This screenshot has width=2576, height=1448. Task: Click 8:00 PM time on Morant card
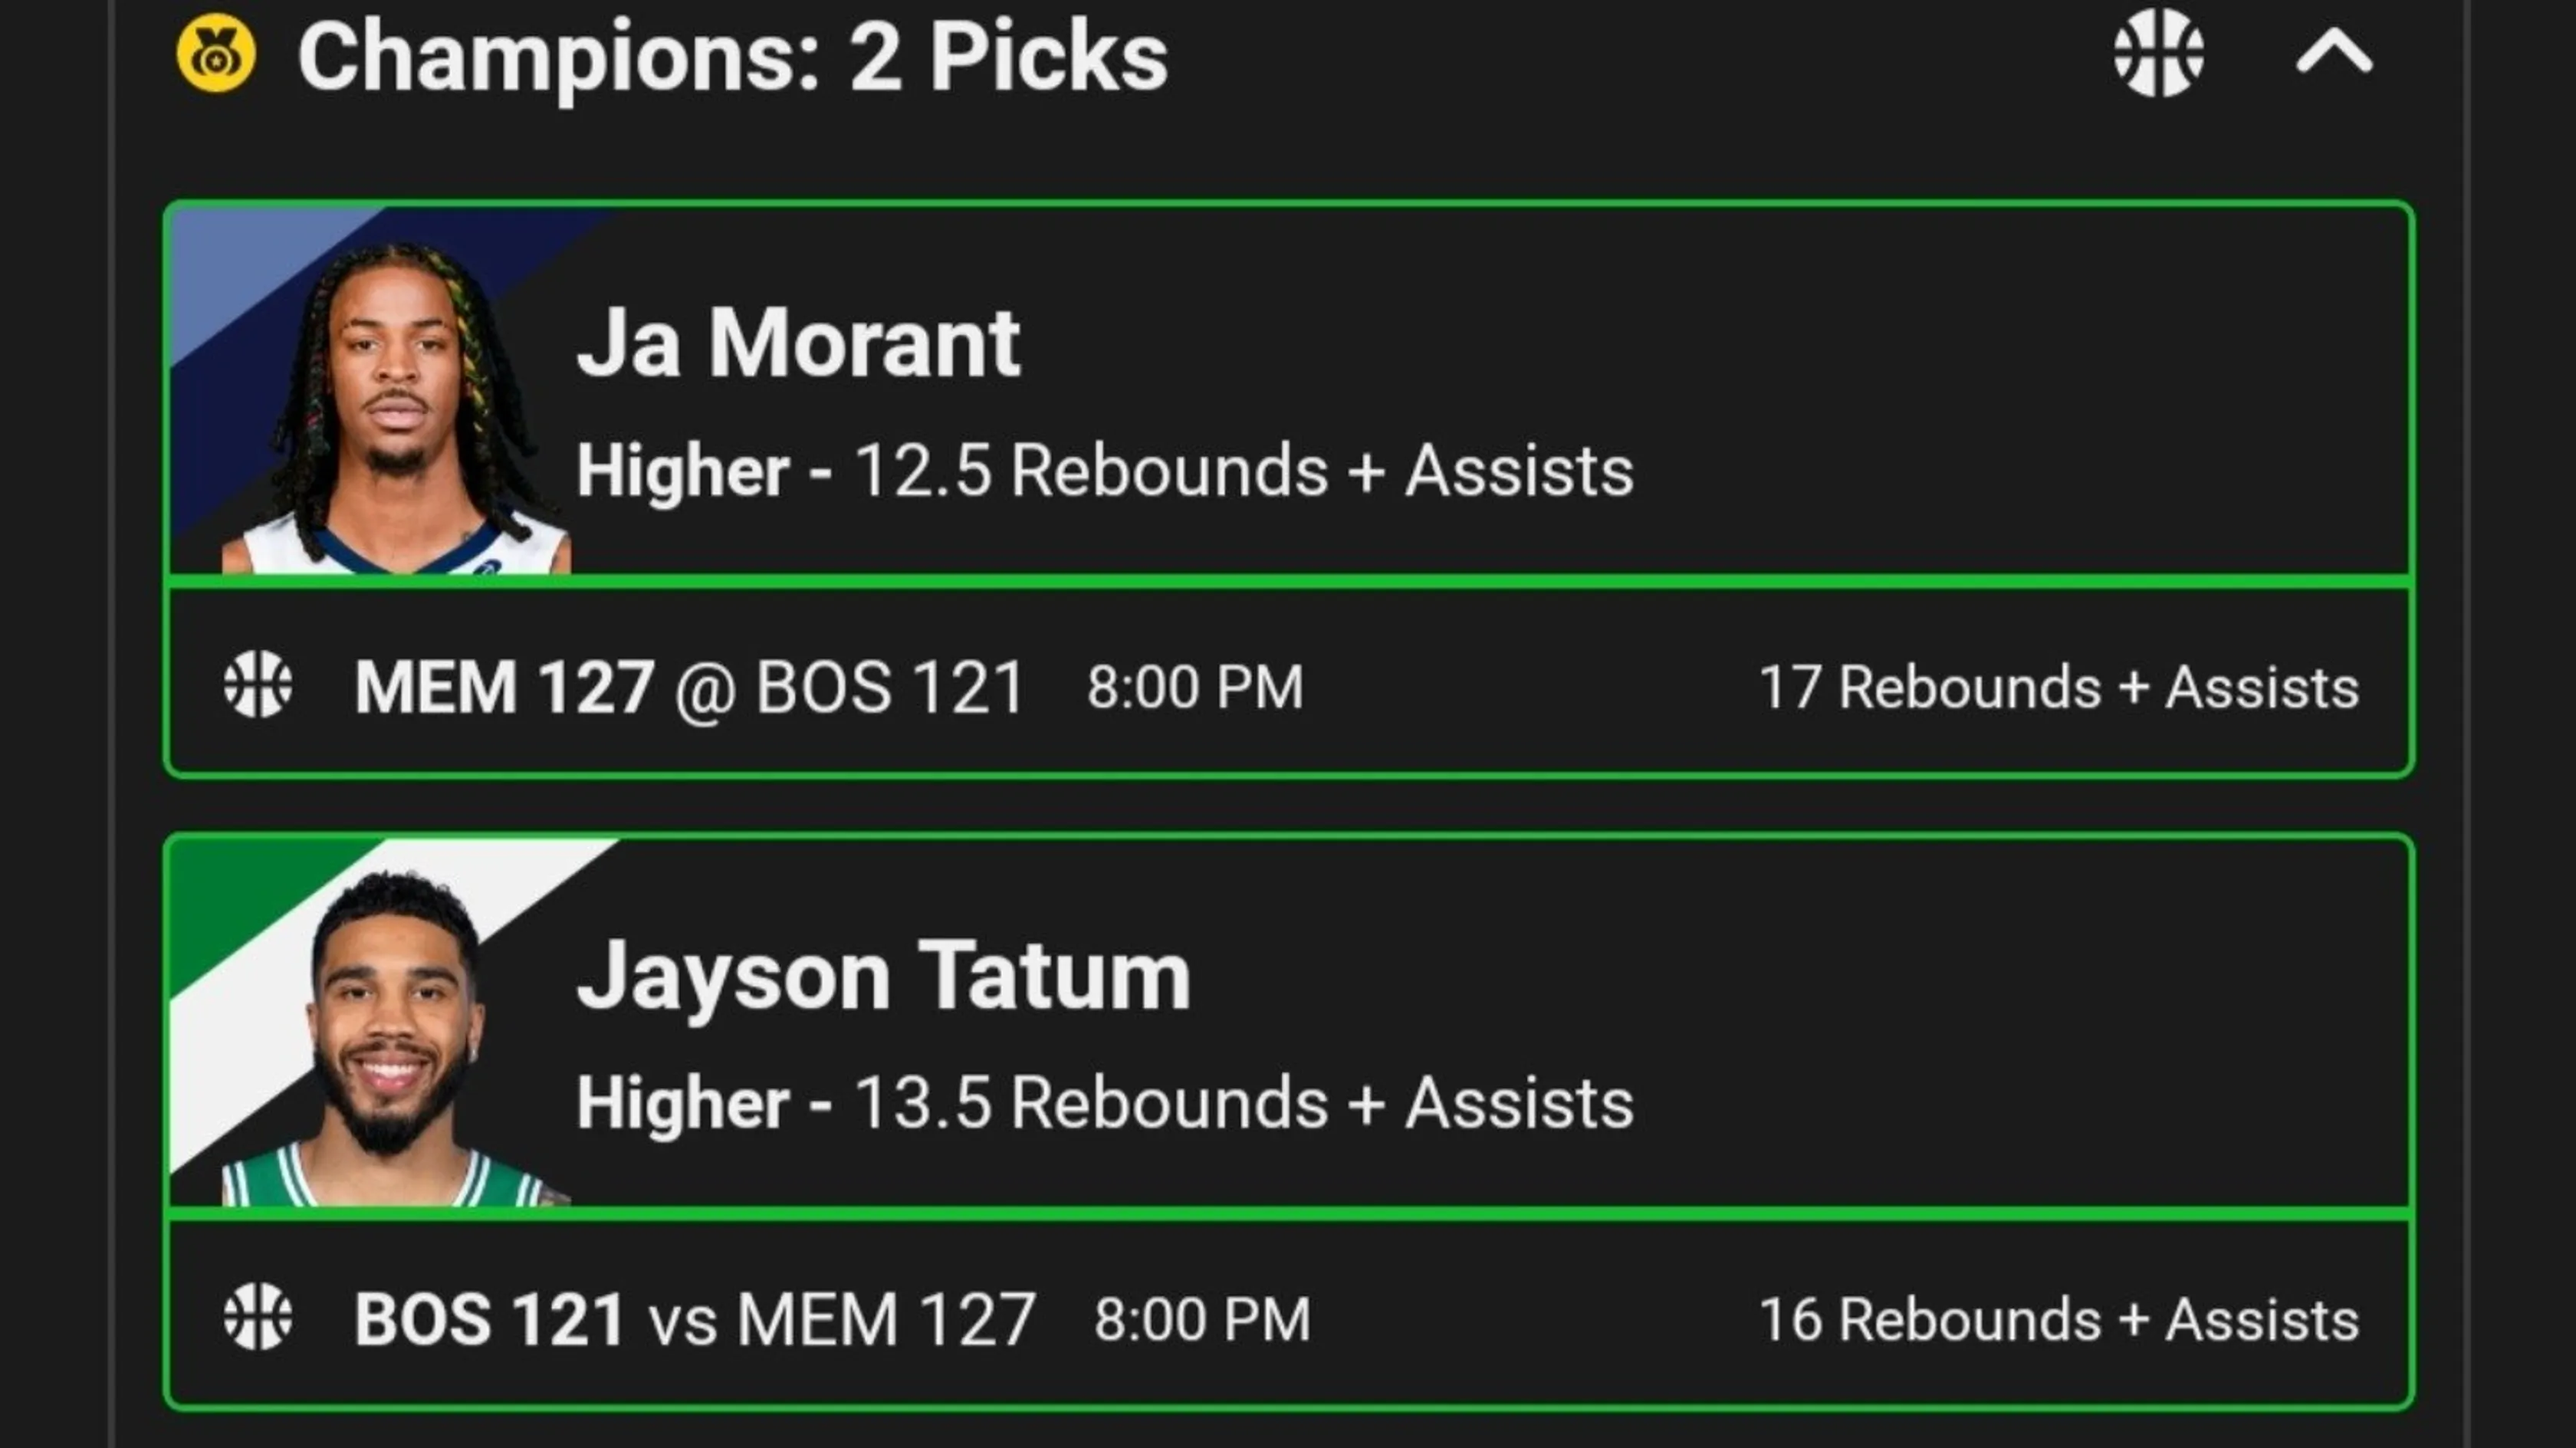point(1195,688)
